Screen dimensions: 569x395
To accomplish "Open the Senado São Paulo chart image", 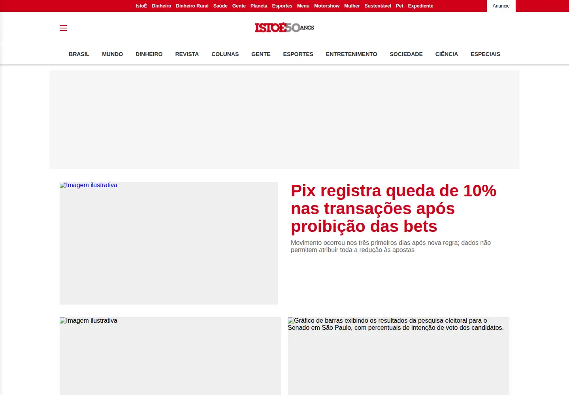I will click(x=398, y=356).
